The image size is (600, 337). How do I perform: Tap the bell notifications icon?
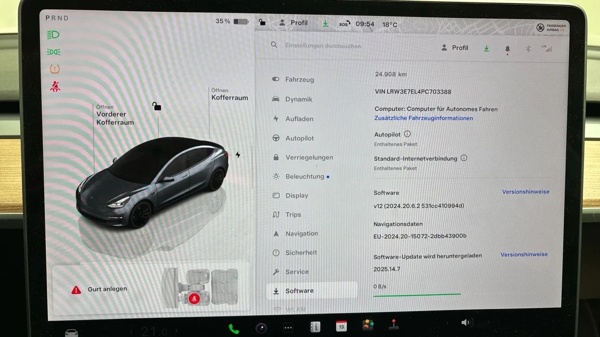(507, 49)
